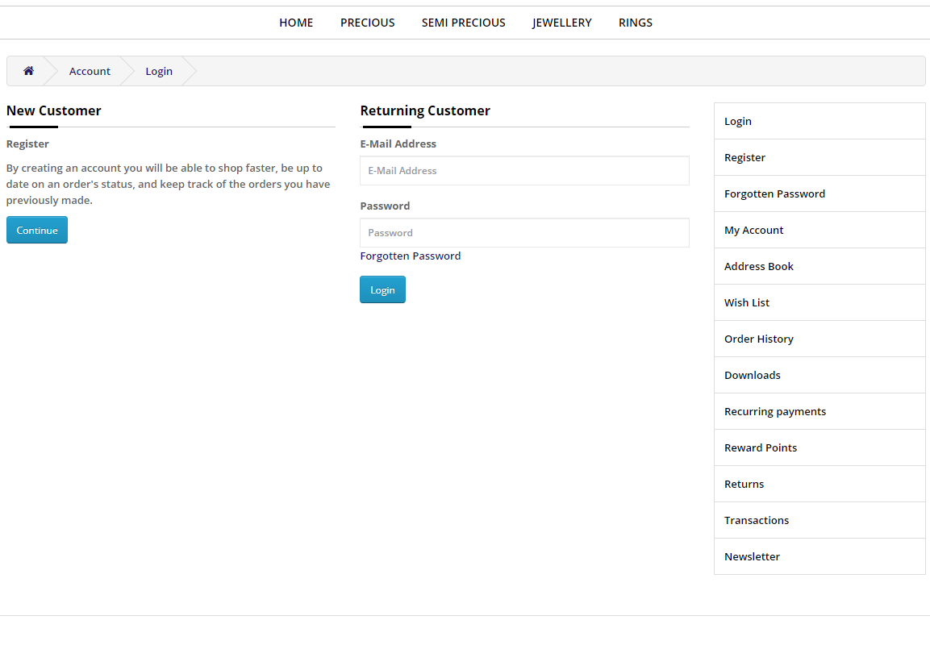Select Register in the right sidebar

[x=744, y=158]
